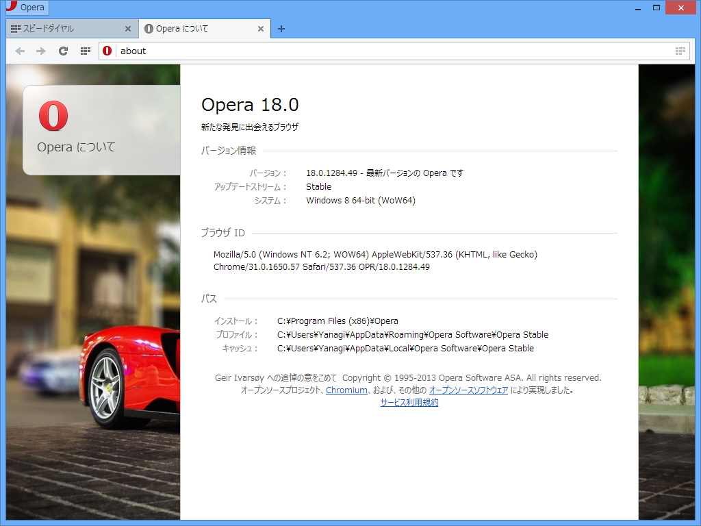Click the キャッシュ label

point(240,349)
